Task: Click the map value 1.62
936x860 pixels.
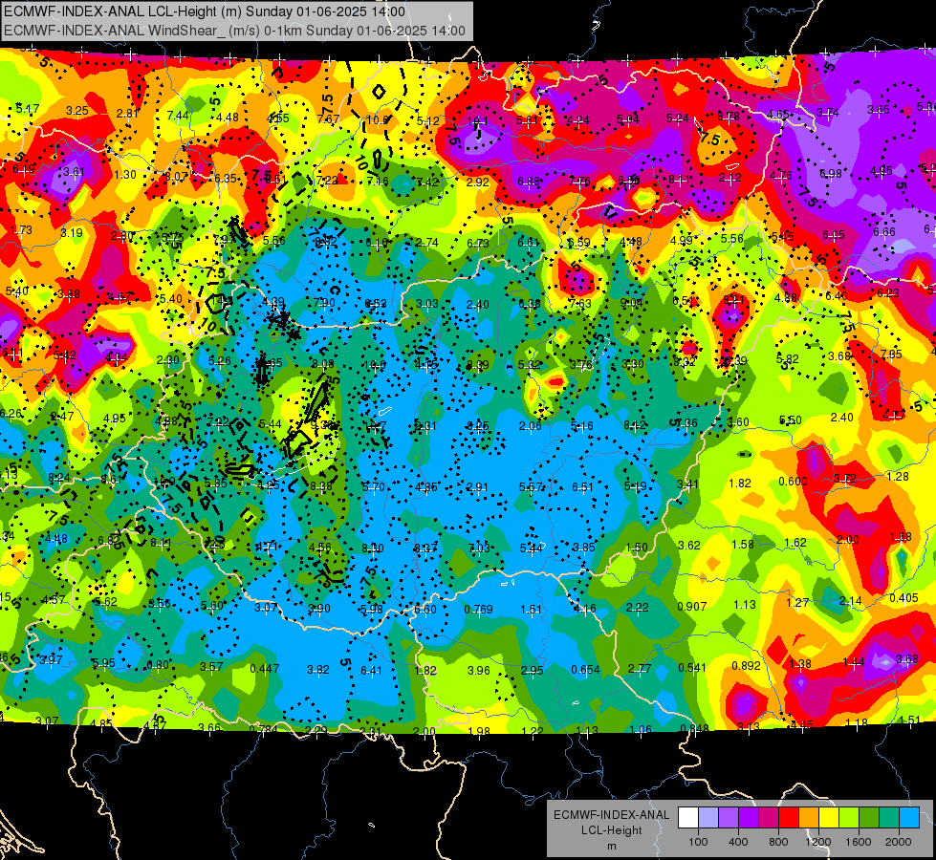Action: click(x=795, y=543)
